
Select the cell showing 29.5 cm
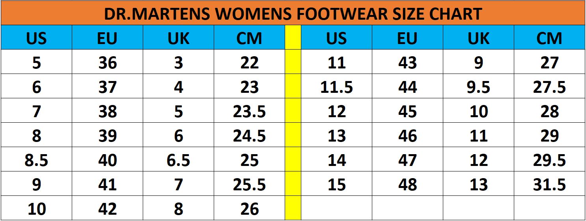(549, 160)
